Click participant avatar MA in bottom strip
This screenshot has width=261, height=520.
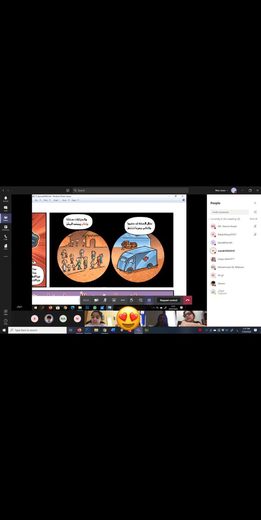(x=63, y=318)
